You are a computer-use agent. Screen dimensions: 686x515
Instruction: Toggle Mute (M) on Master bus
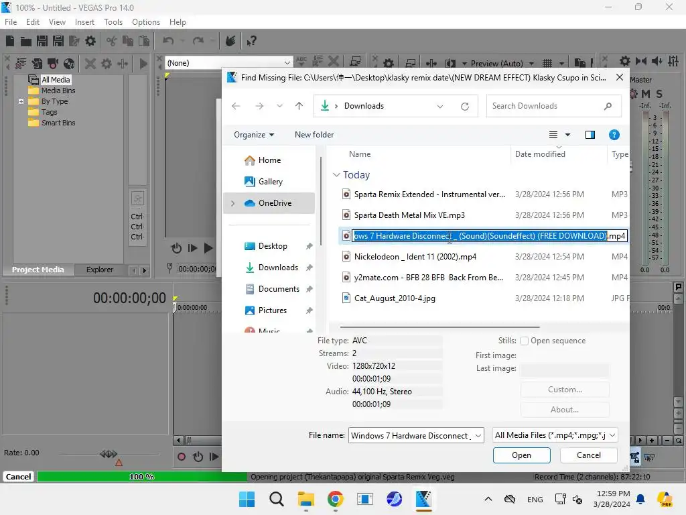(645, 94)
